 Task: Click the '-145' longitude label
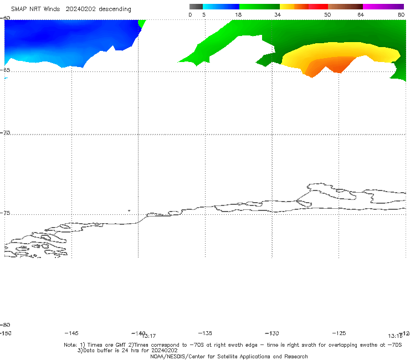point(71,333)
